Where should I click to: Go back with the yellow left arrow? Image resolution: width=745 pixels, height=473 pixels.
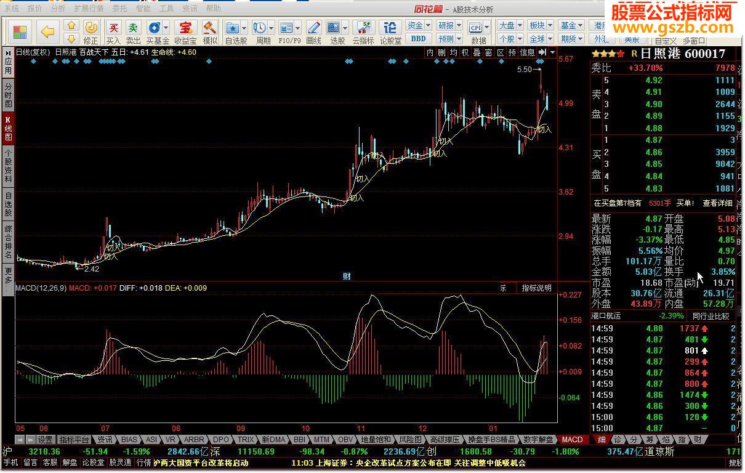coord(48,31)
